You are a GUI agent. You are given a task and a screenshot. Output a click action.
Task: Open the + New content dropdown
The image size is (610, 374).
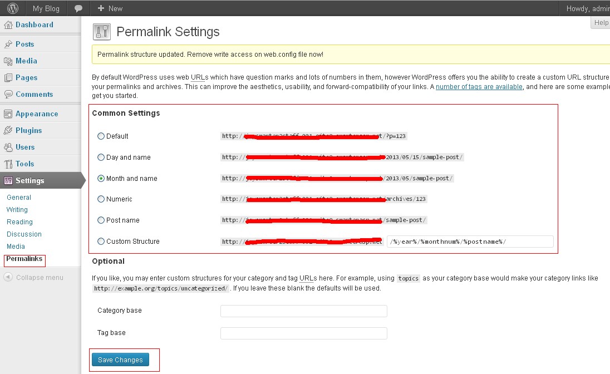click(x=110, y=8)
